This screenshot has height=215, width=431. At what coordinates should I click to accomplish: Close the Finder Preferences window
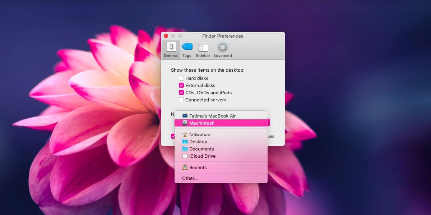tap(166, 36)
